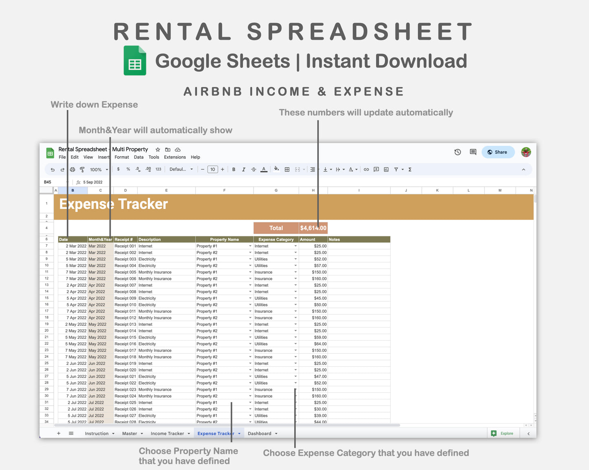Image resolution: width=589 pixels, height=470 pixels.
Task: Click the Share button
Action: click(x=498, y=152)
